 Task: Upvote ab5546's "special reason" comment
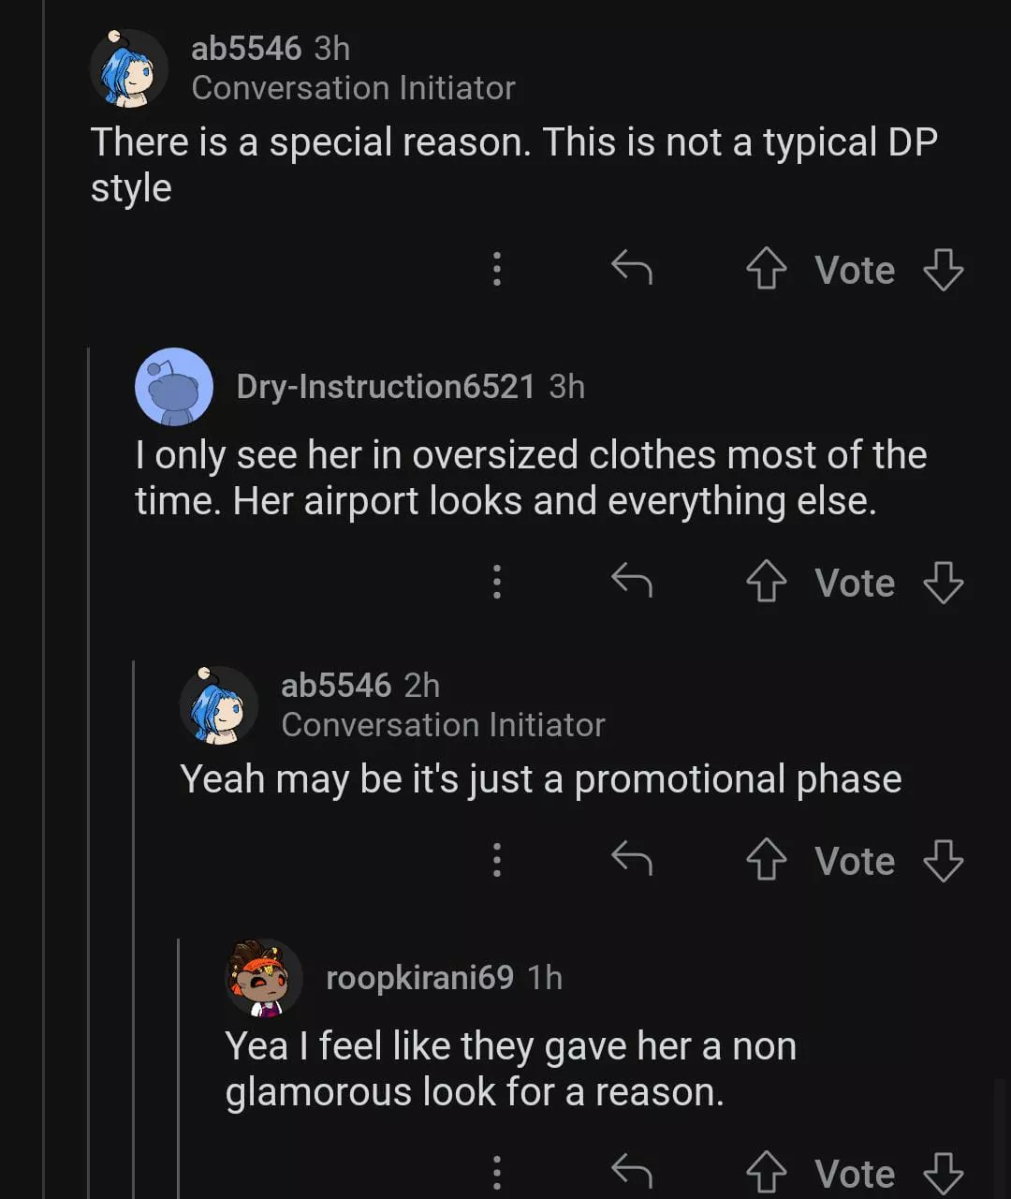pyautogui.click(x=766, y=270)
